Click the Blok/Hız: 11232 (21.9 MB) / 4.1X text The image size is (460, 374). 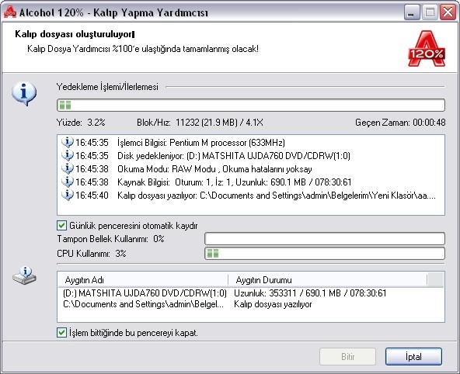pyautogui.click(x=200, y=122)
